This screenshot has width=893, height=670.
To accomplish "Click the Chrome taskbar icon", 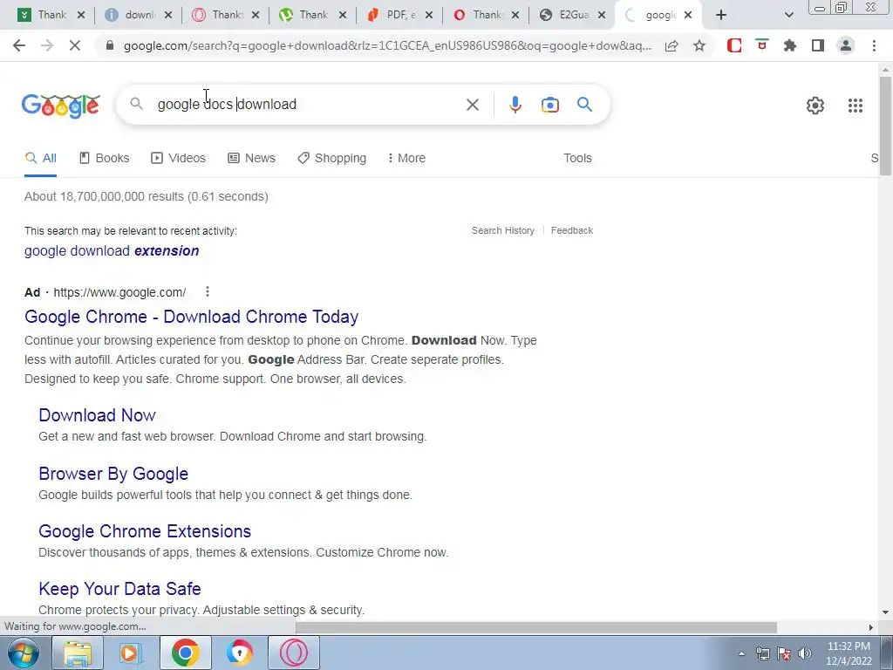I will coord(185,653).
